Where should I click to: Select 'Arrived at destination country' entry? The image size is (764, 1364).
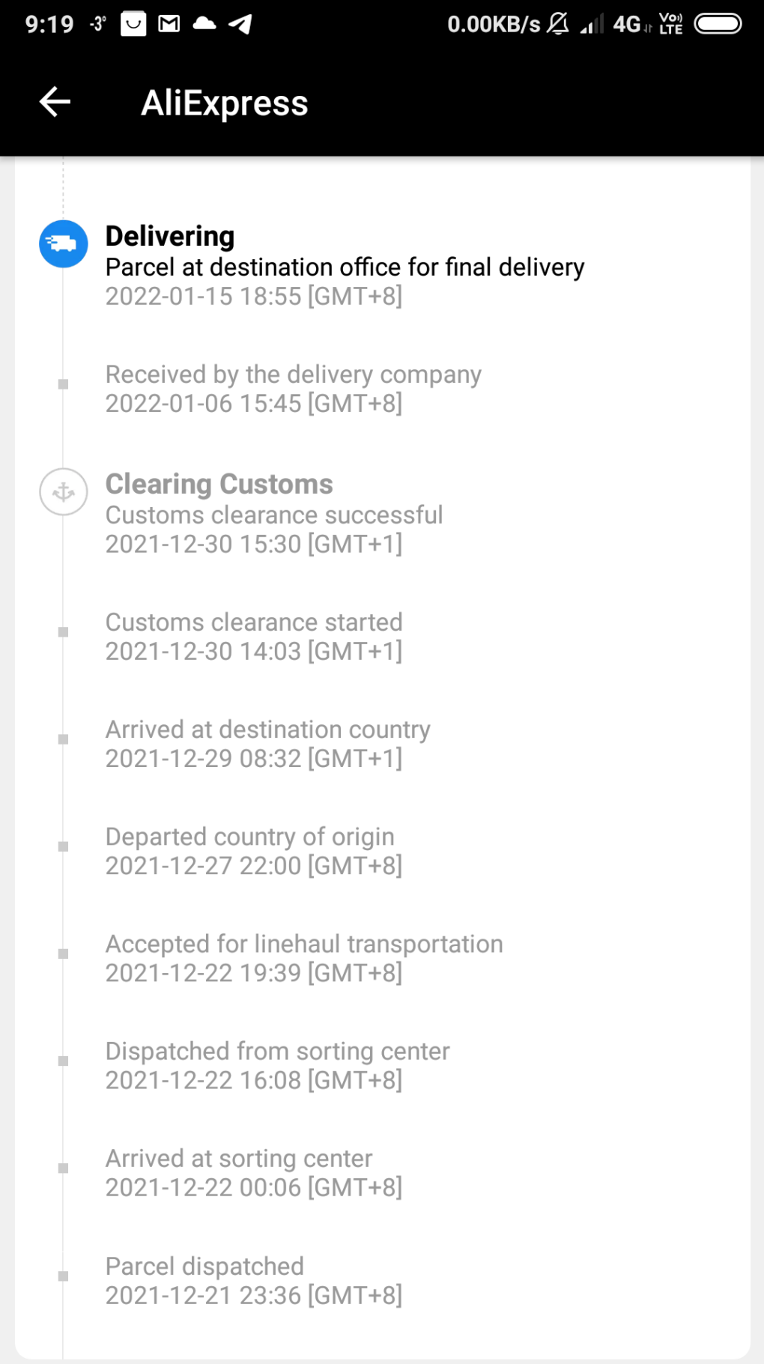click(267, 730)
